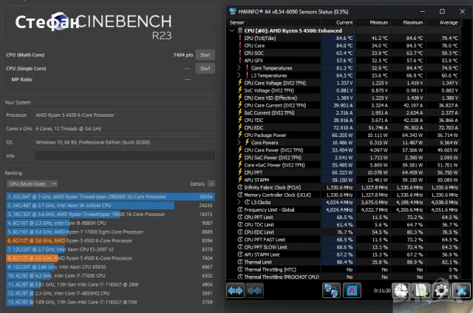This screenshot has height=313, width=473.
Task: Open the CPU (Multi Core) ranking dropdown
Action: [32, 184]
